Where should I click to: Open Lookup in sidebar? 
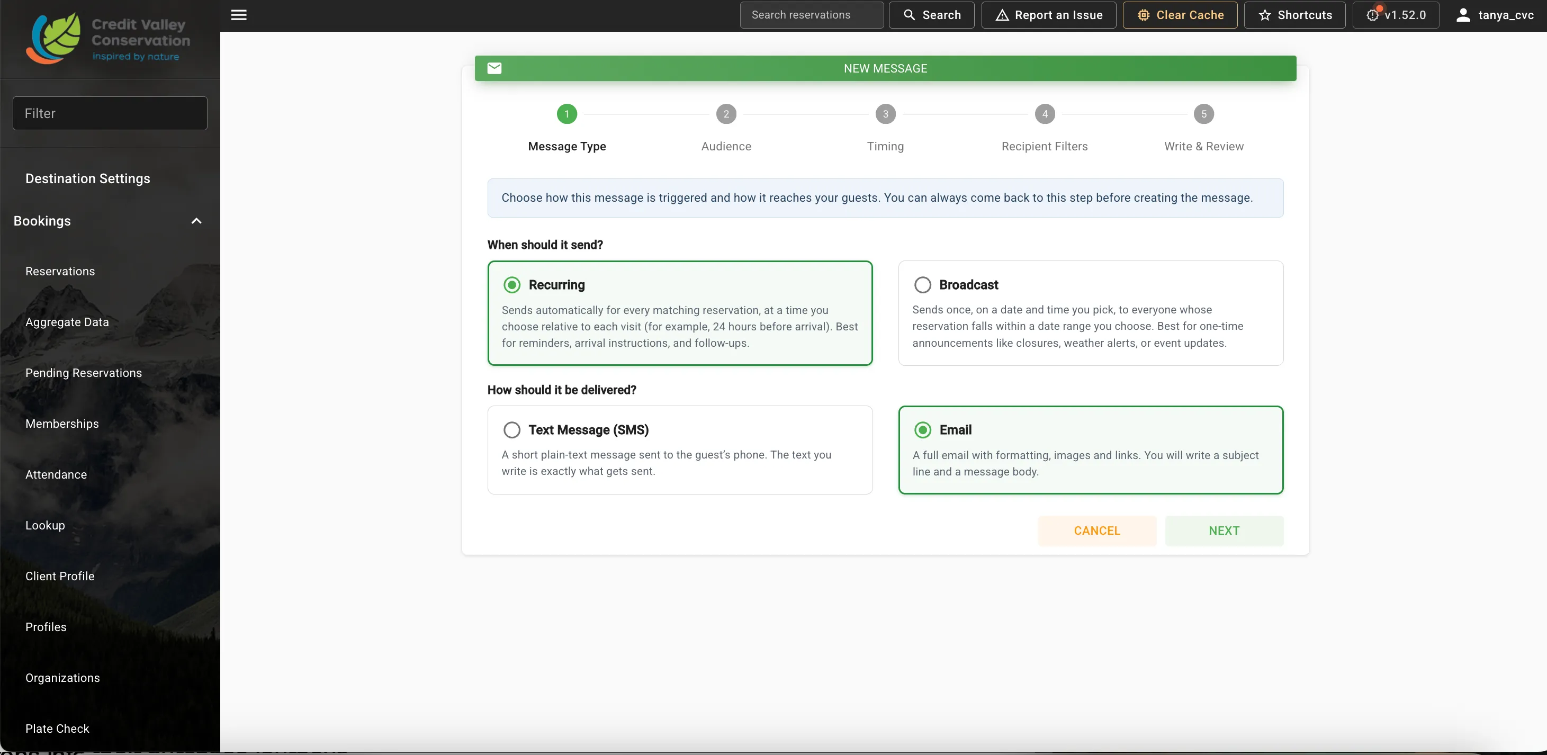point(45,526)
